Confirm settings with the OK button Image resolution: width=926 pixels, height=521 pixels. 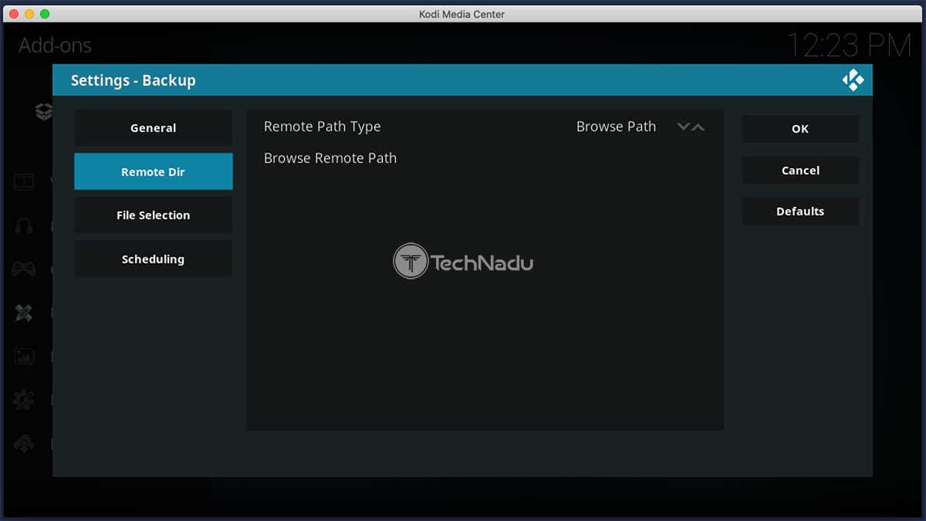click(800, 129)
